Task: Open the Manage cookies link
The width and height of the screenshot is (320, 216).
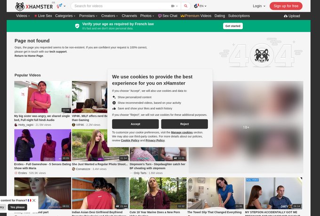Action: [182, 132]
